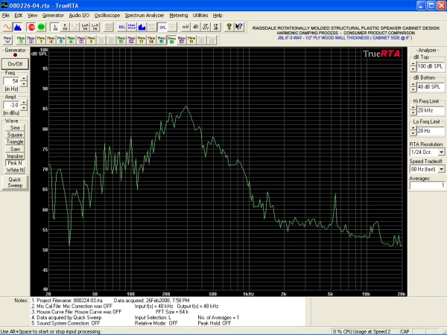Click the L IN input icon
The image size is (447, 335).
[x=56, y=27]
